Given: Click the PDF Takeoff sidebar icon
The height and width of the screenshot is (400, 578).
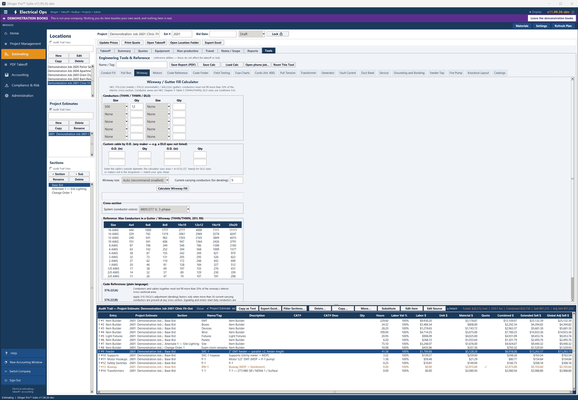Looking at the screenshot, I should coord(6,65).
